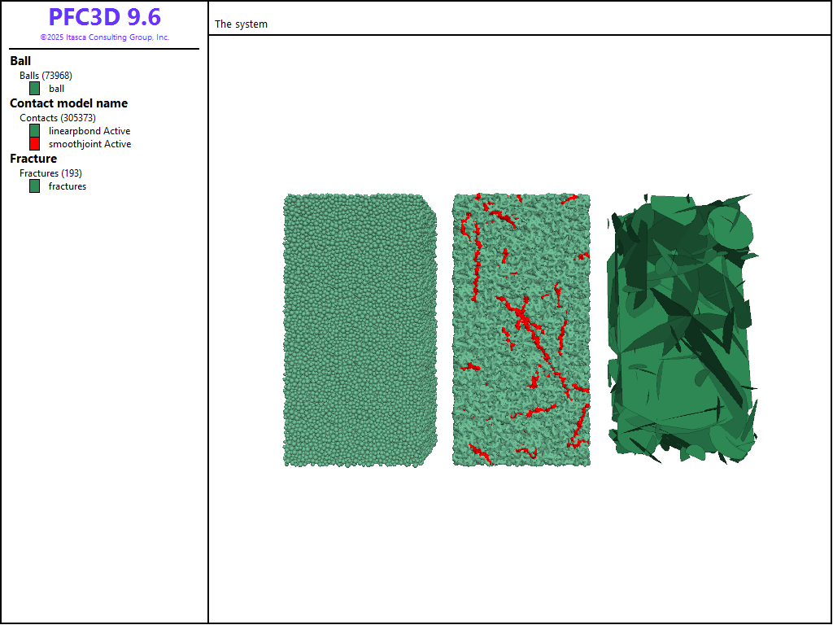833x625 pixels.
Task: Click the red smoothjoint Active swatch
Action: click(x=35, y=144)
